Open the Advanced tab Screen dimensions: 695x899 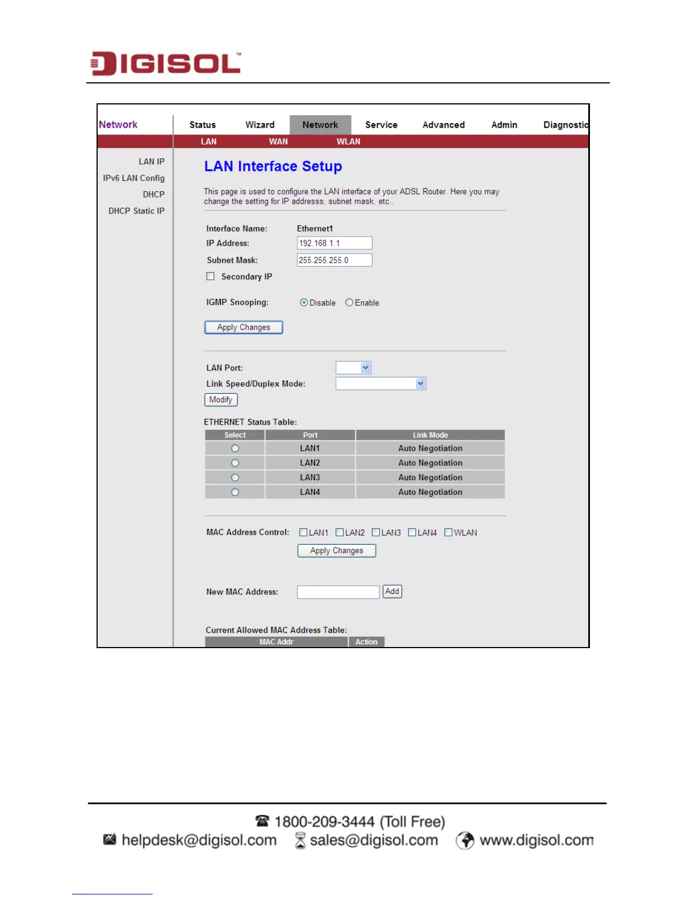443,125
